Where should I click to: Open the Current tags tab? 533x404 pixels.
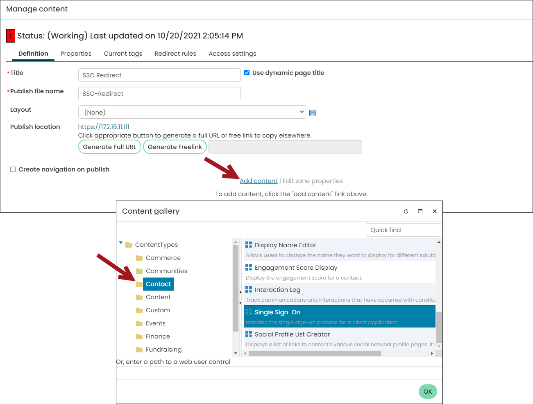pos(123,54)
